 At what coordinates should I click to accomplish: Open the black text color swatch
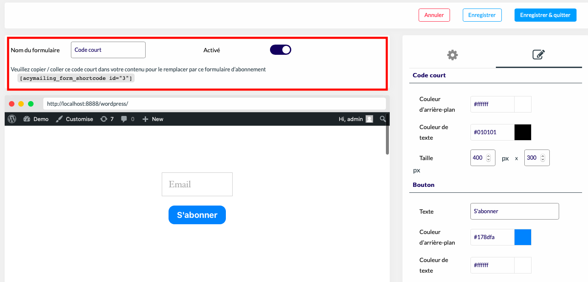523,132
